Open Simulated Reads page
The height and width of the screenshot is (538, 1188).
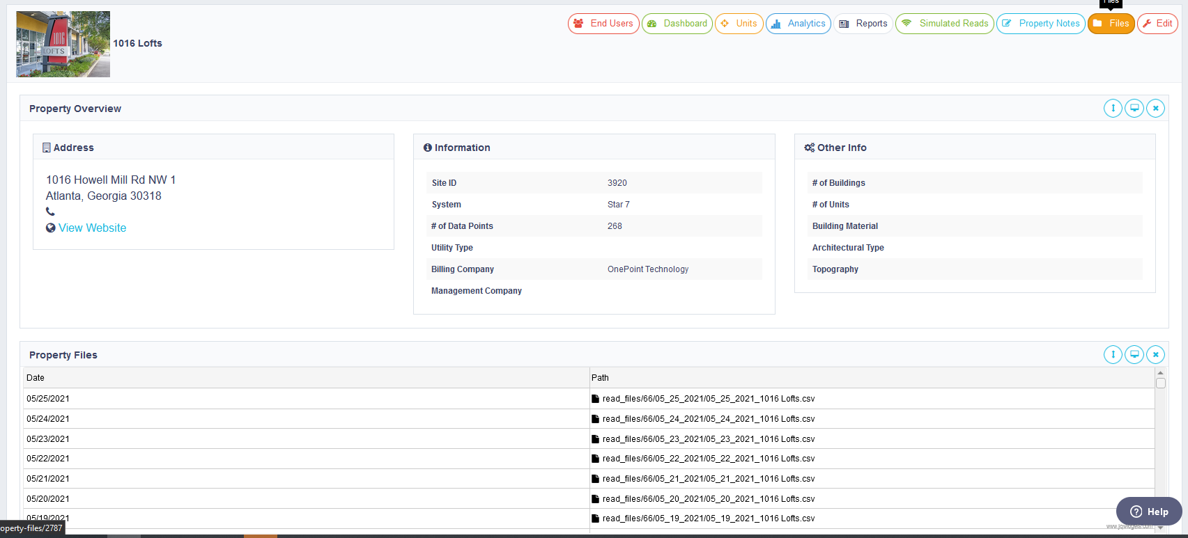[x=945, y=24]
